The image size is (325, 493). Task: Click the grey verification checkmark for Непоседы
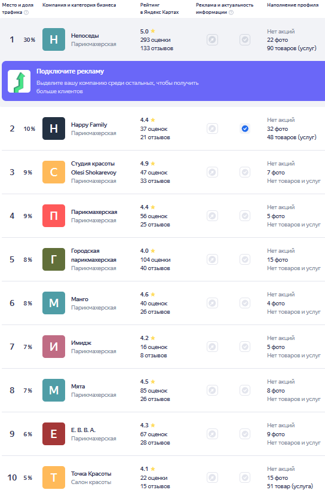point(245,40)
